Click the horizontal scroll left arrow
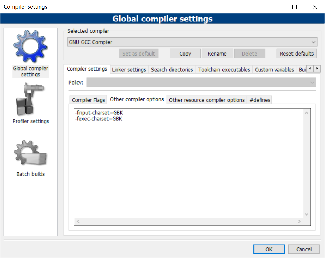 point(78,221)
